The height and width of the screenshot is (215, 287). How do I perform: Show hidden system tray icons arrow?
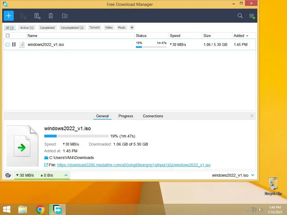(247, 210)
